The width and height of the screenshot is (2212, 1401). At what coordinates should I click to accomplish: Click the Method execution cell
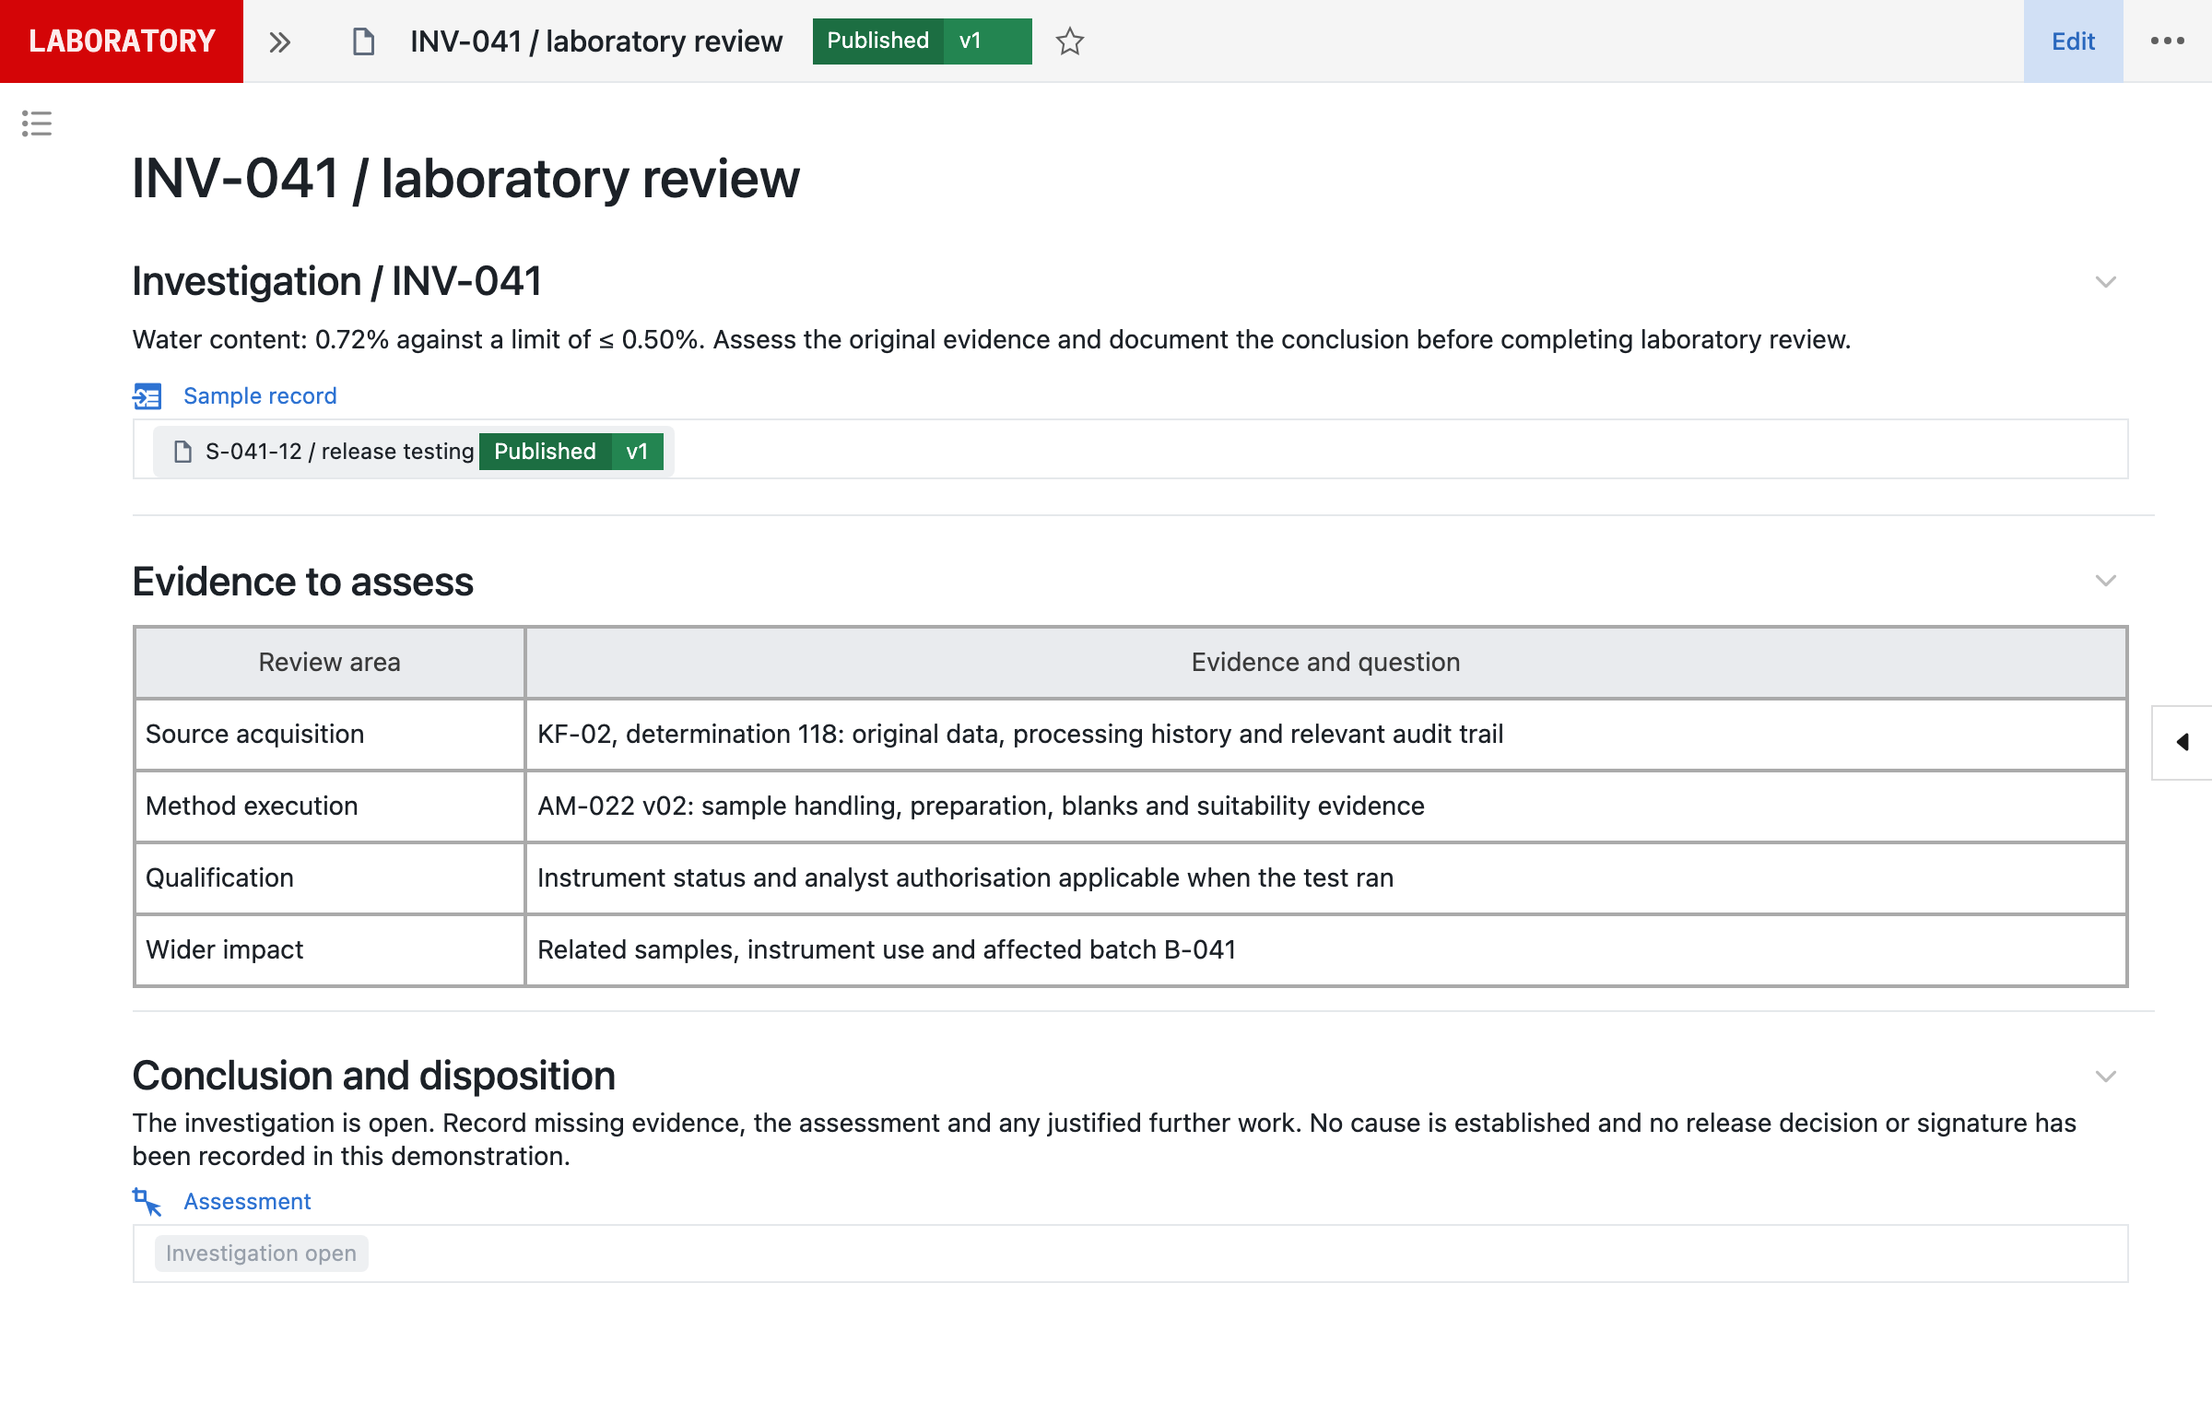click(x=329, y=806)
